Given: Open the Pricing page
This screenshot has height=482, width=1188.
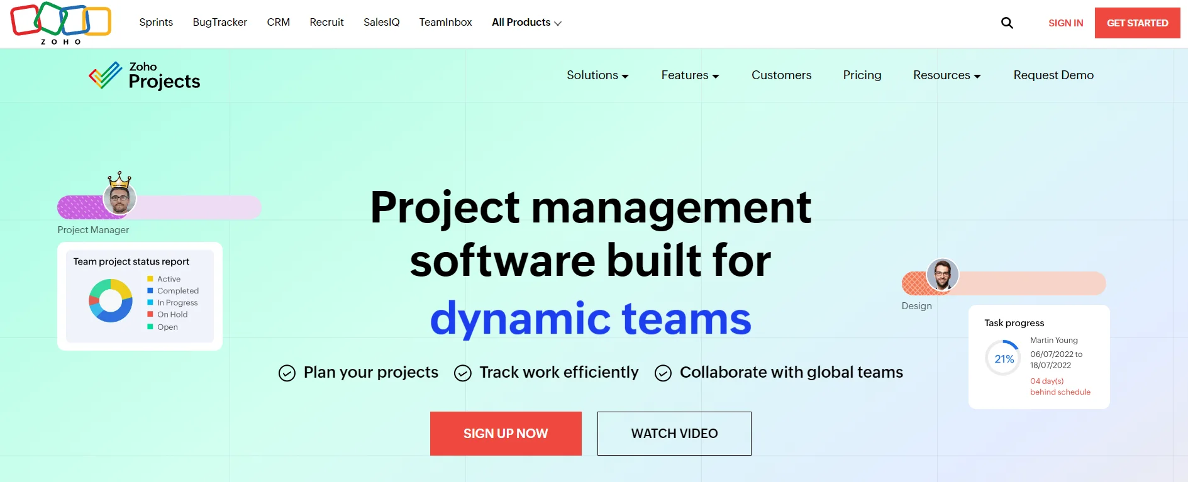Looking at the screenshot, I should [x=862, y=75].
